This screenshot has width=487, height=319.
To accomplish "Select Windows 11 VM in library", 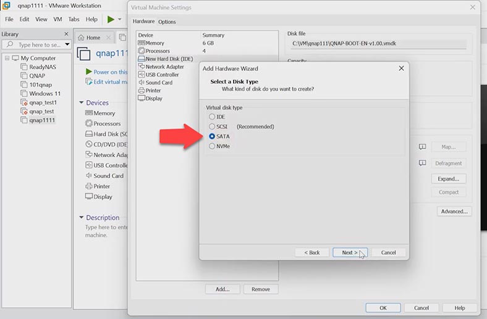I will pyautogui.click(x=41, y=93).
